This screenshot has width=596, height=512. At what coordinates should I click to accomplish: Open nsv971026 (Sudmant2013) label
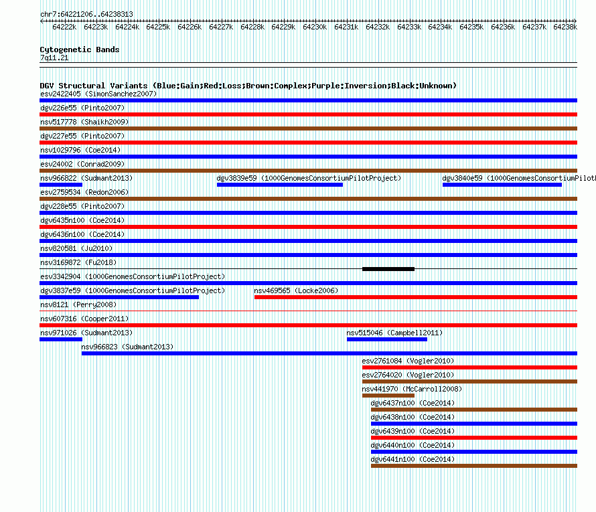pos(86,333)
